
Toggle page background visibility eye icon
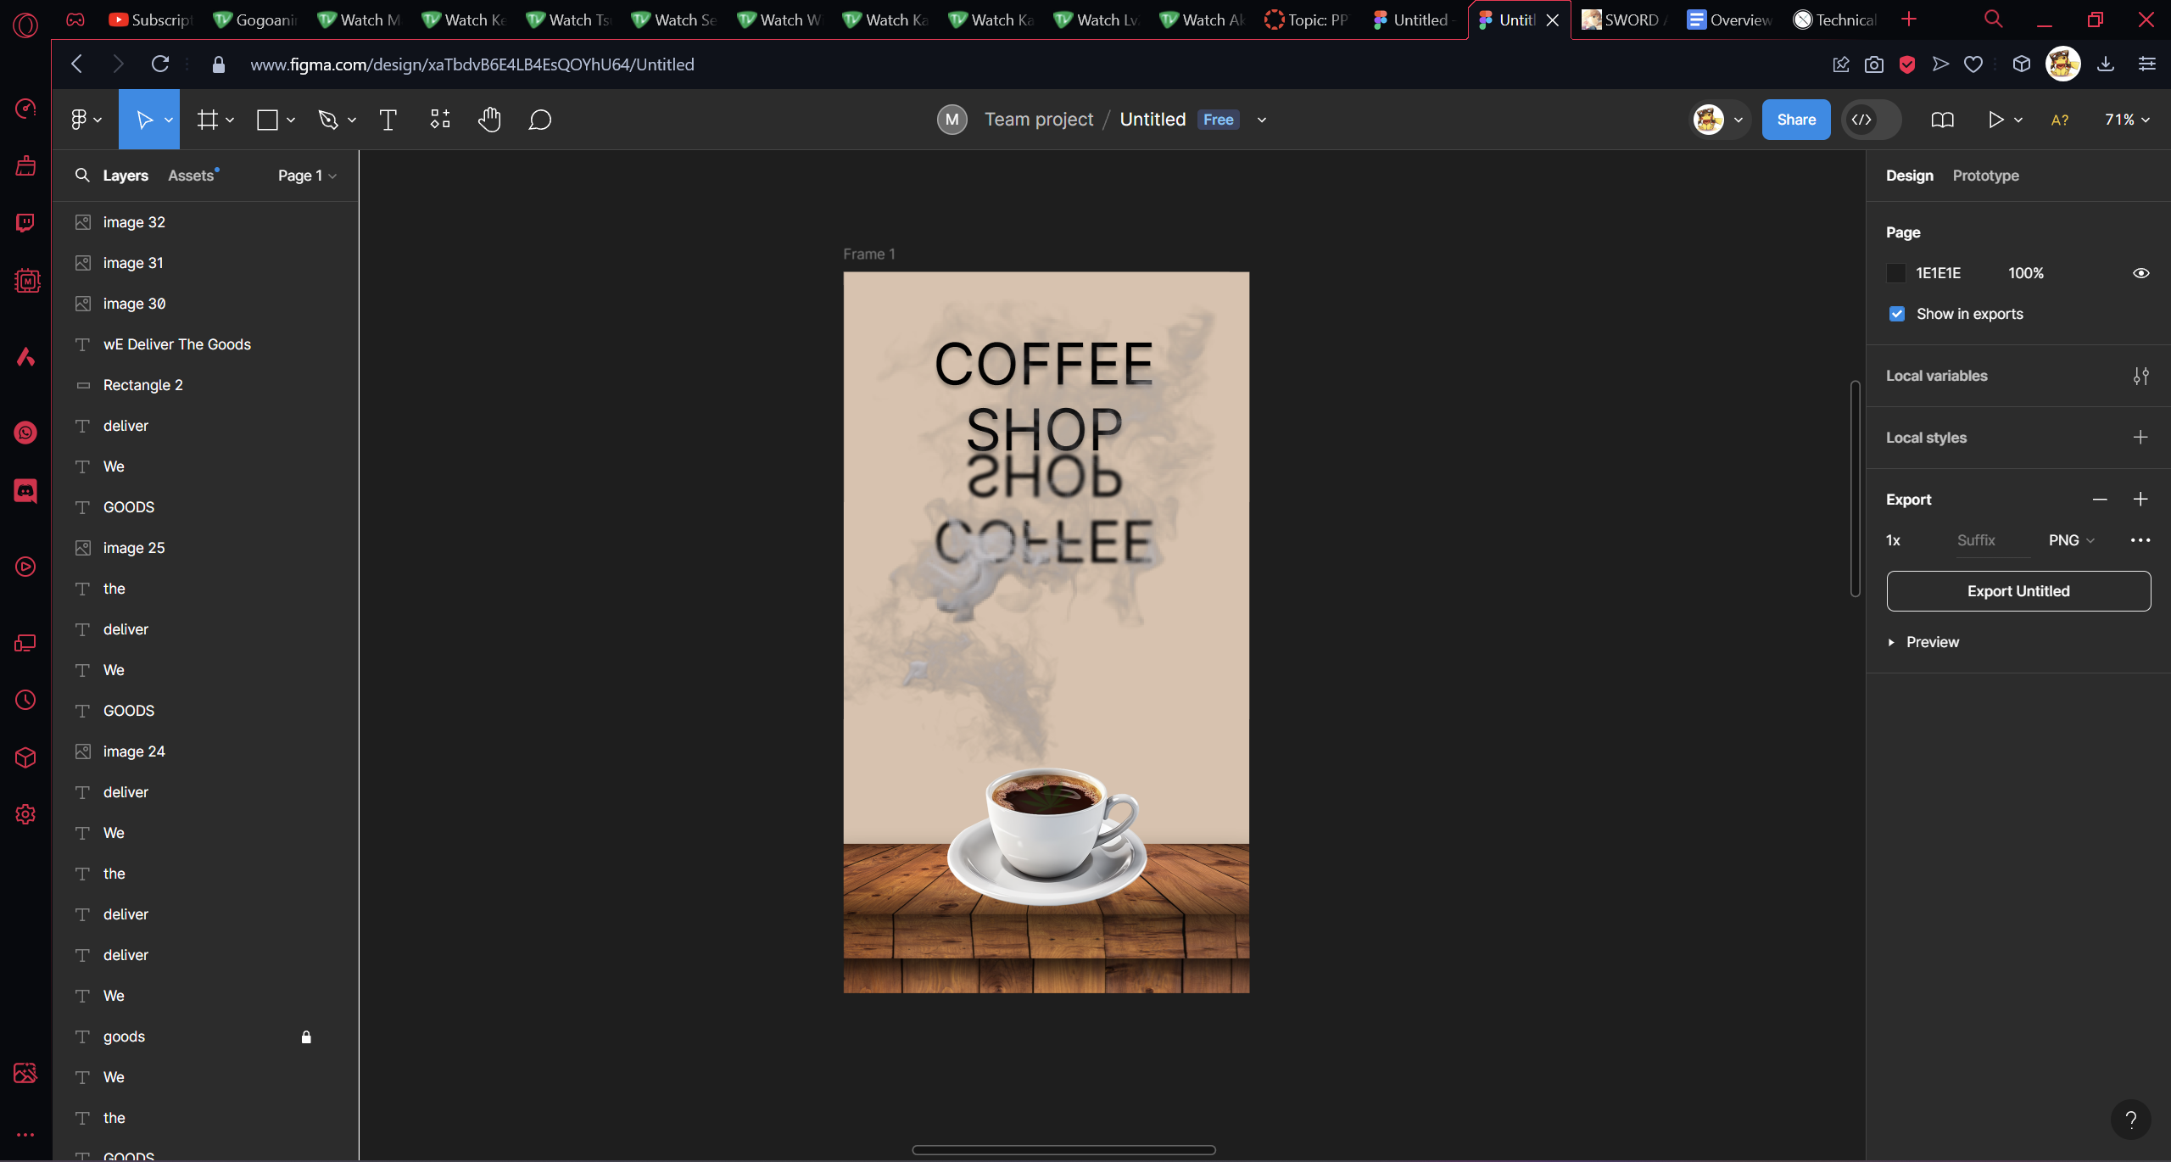2140,273
